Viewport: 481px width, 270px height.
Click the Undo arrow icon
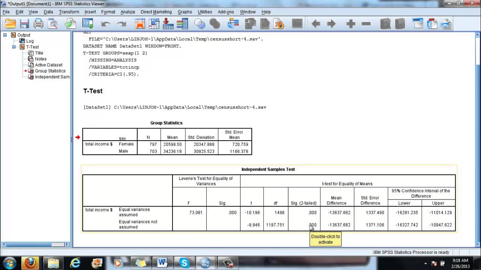tap(106, 24)
